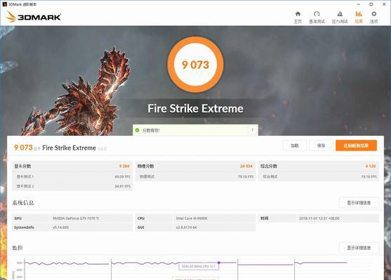Select the GUI version v2.6.6174 64
The width and height of the screenshot is (391, 280).
[186, 227]
